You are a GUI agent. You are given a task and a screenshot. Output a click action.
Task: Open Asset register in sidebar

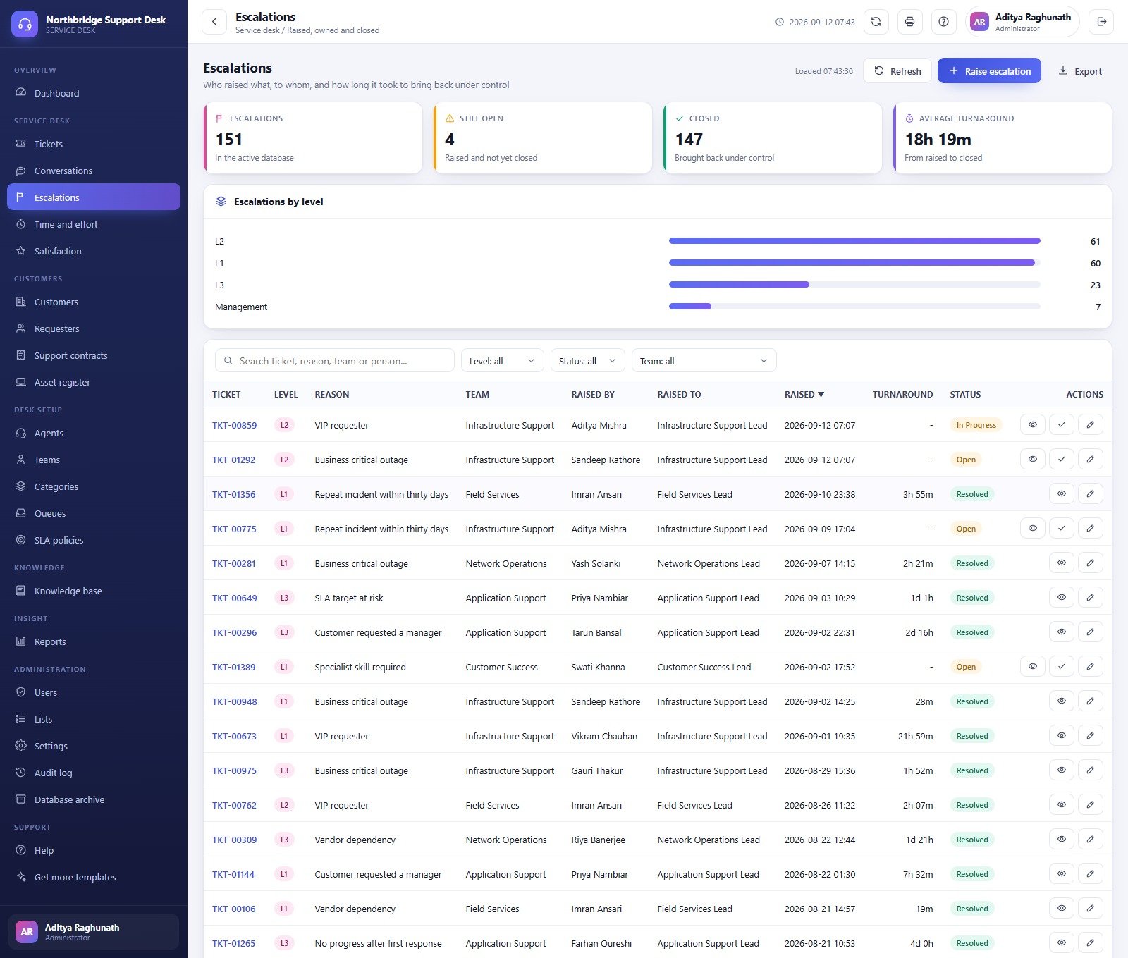coord(94,382)
